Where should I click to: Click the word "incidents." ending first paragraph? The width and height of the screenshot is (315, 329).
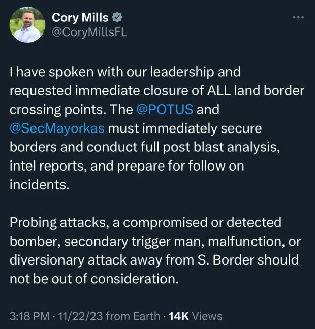[39, 184]
